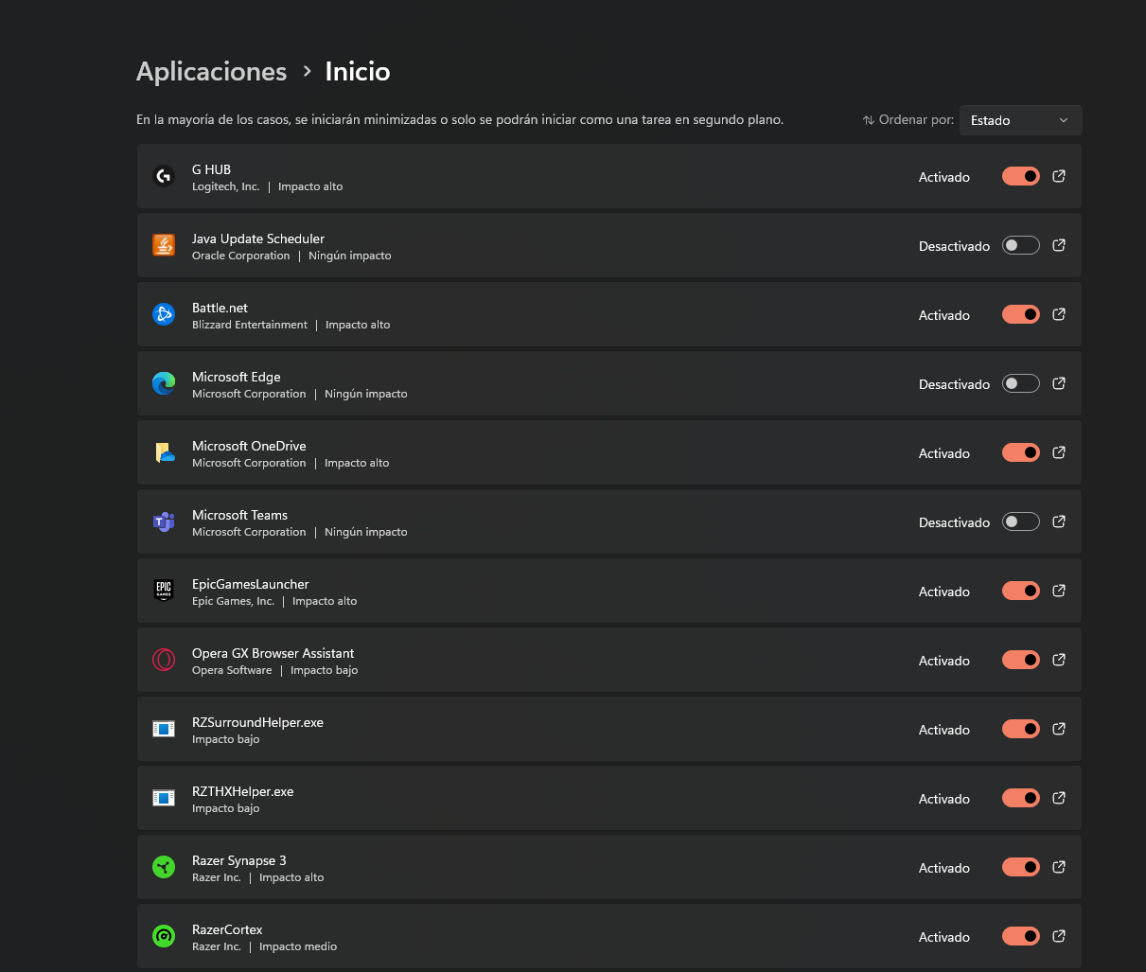Screen dimensions: 1146x972
Task: Switch off Battle.net startup toggle
Action: coord(1021,314)
